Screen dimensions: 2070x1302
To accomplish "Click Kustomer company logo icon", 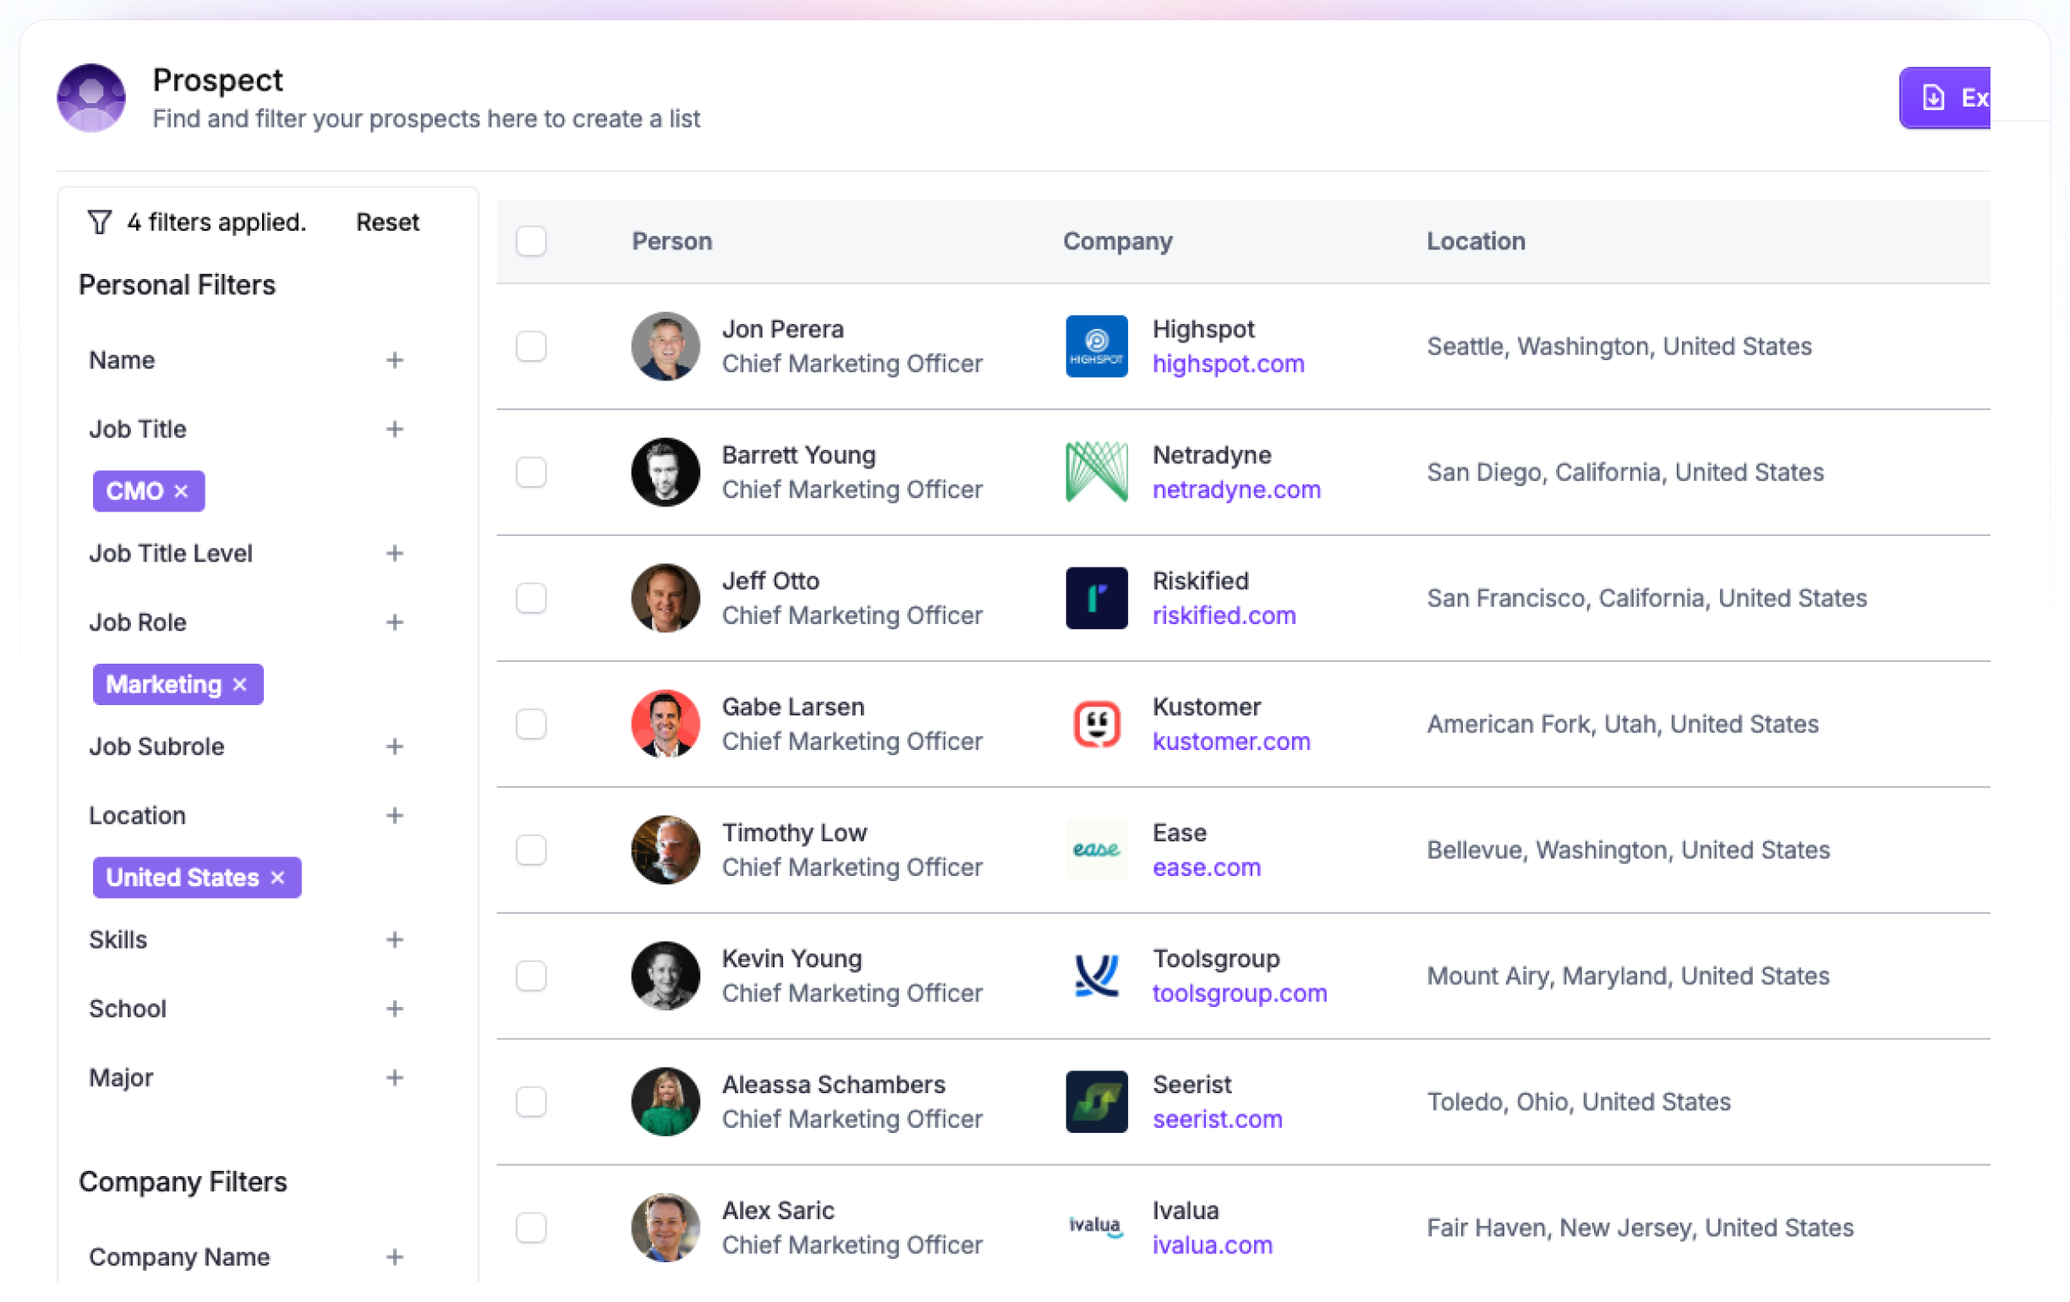I will [1095, 725].
